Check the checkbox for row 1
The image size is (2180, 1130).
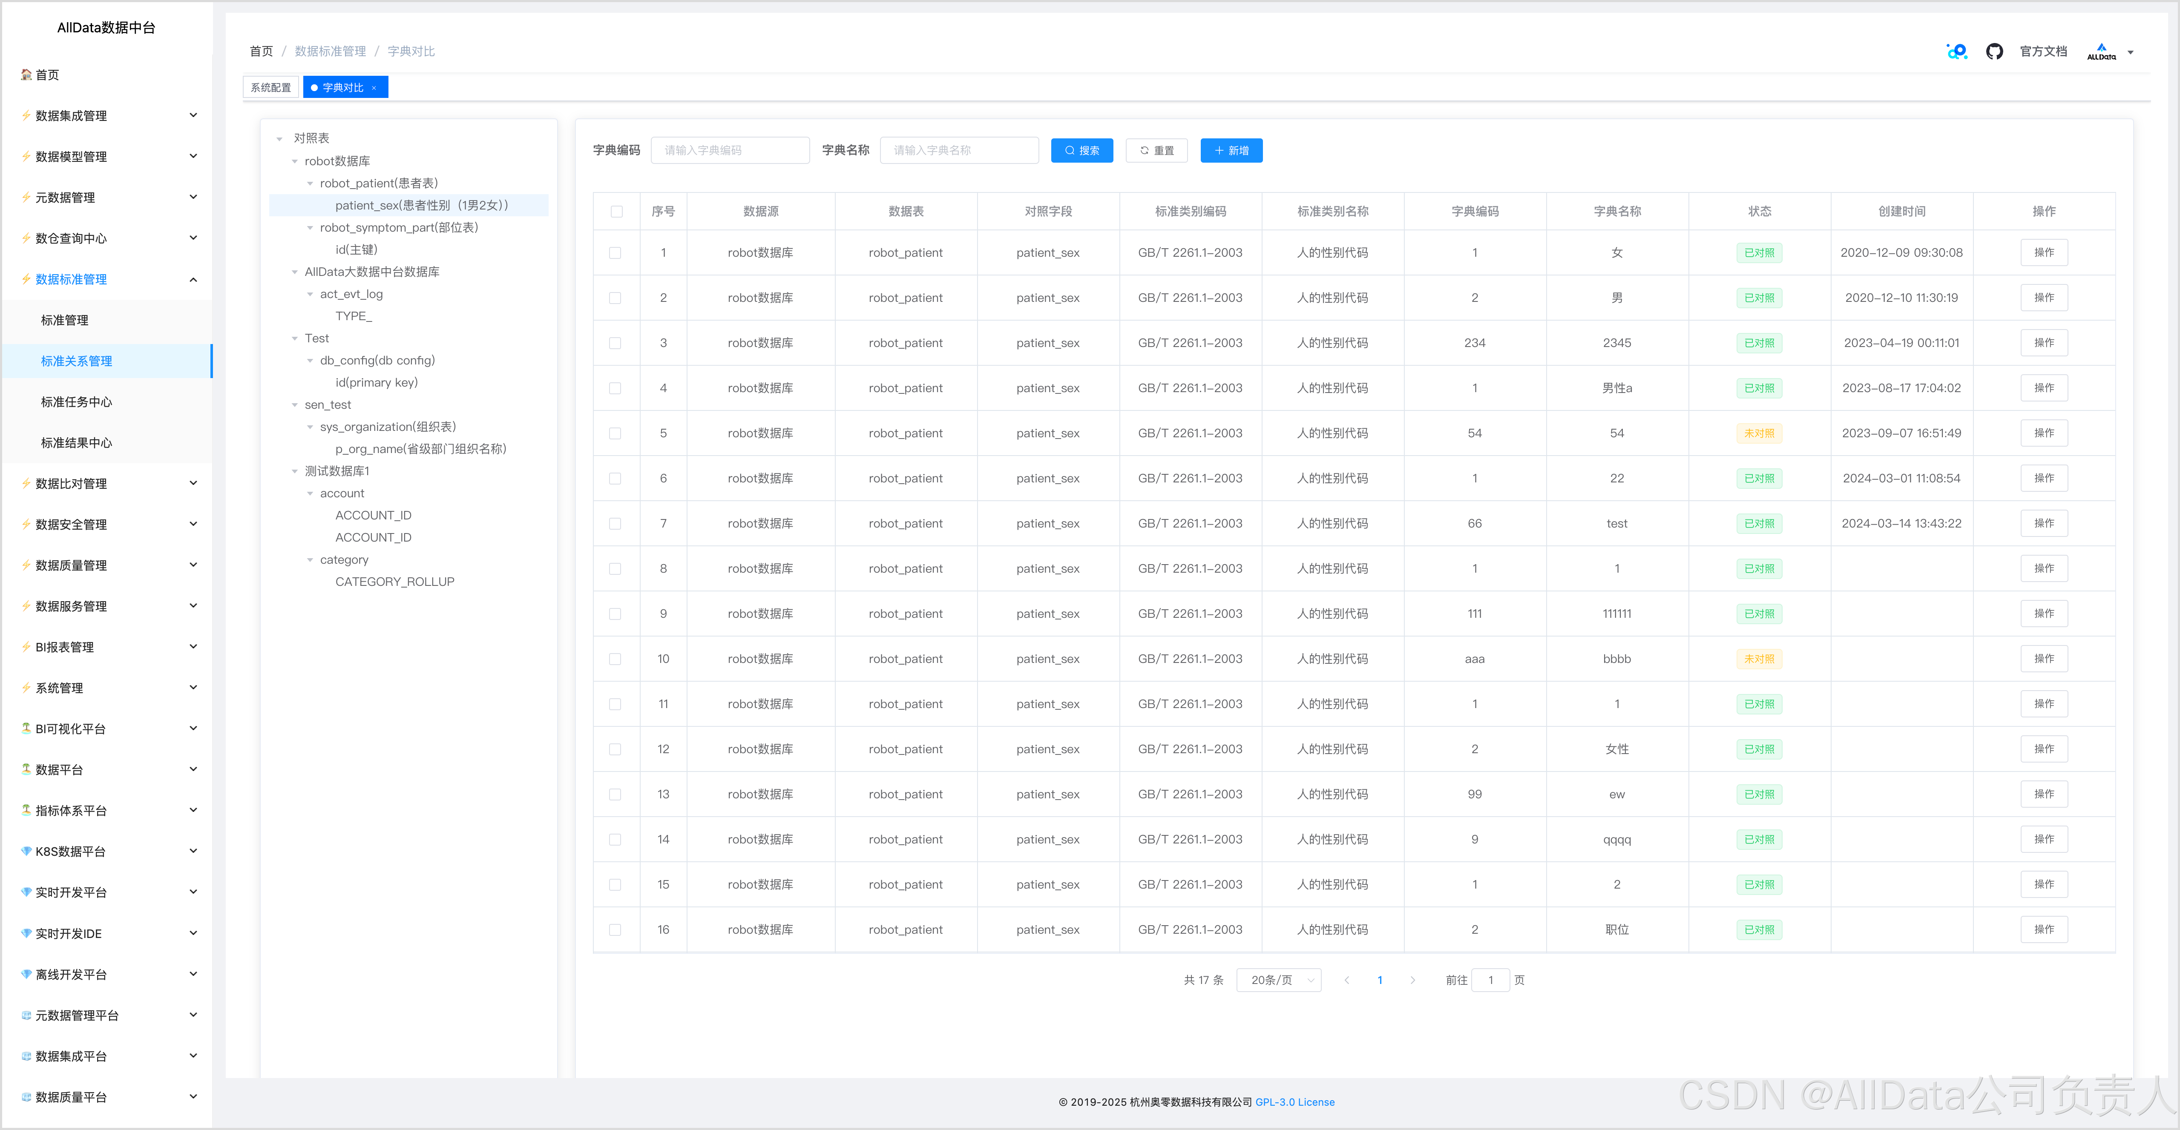615,253
